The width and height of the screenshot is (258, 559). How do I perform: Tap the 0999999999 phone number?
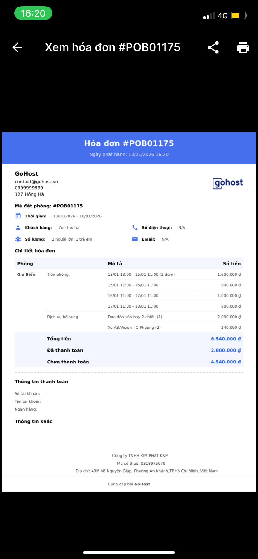[x=29, y=188]
